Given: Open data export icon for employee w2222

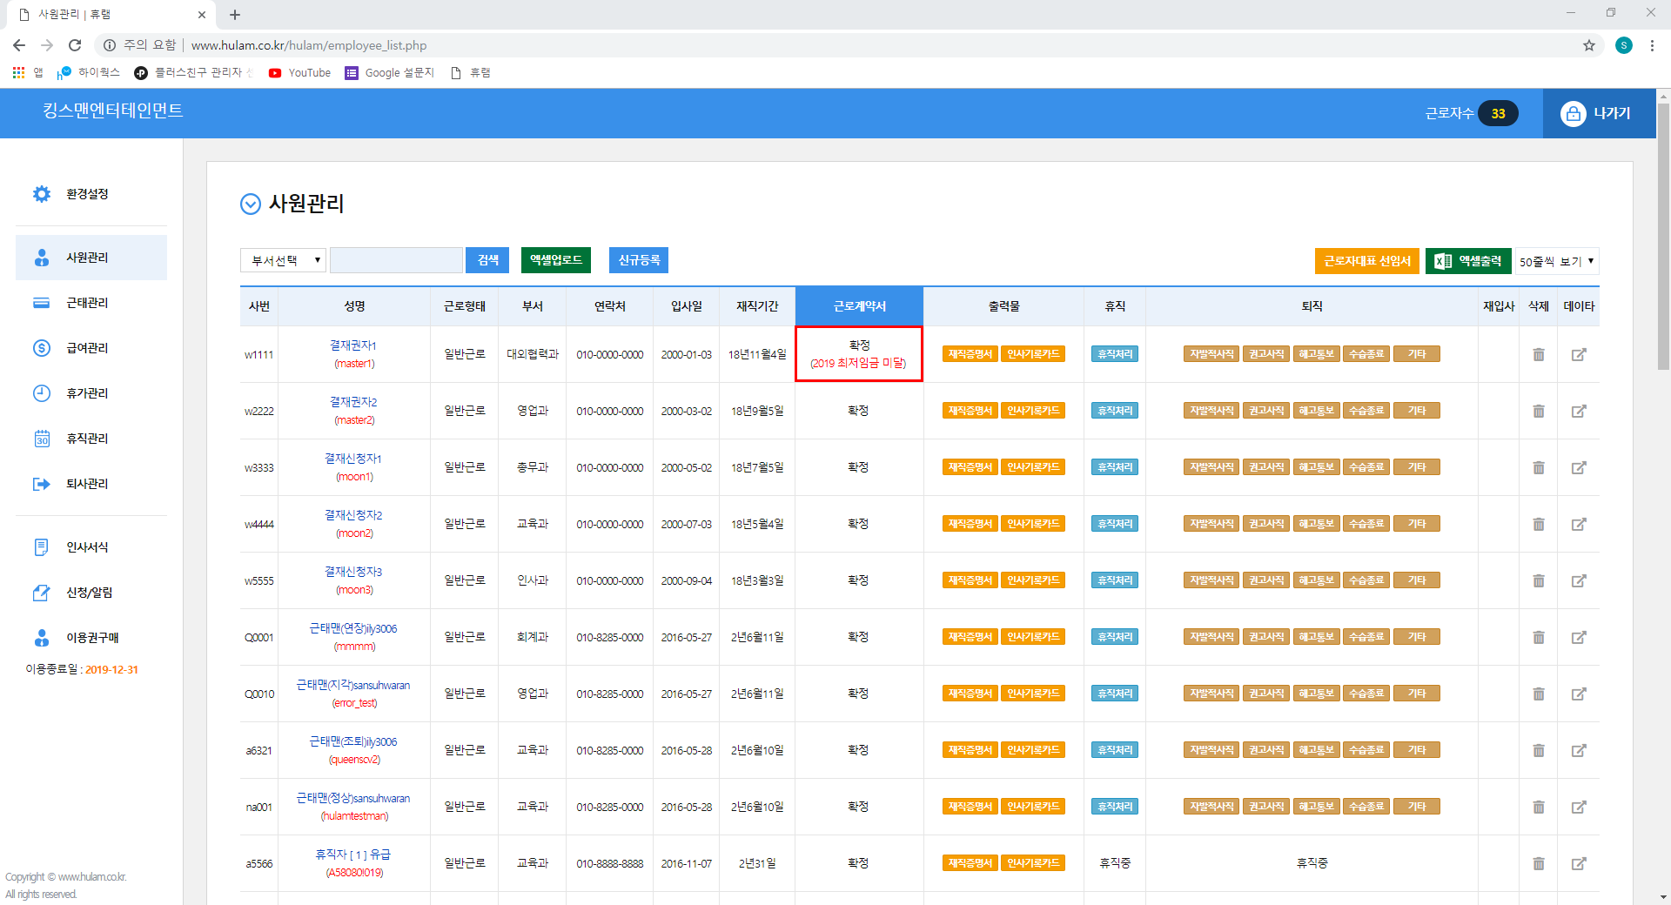Looking at the screenshot, I should click(x=1578, y=412).
